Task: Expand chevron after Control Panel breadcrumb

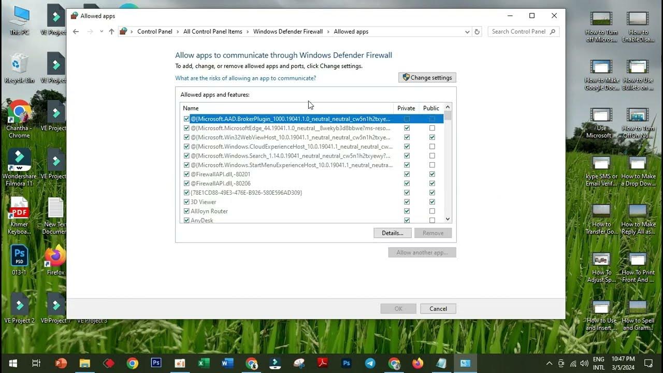Action: 178,32
